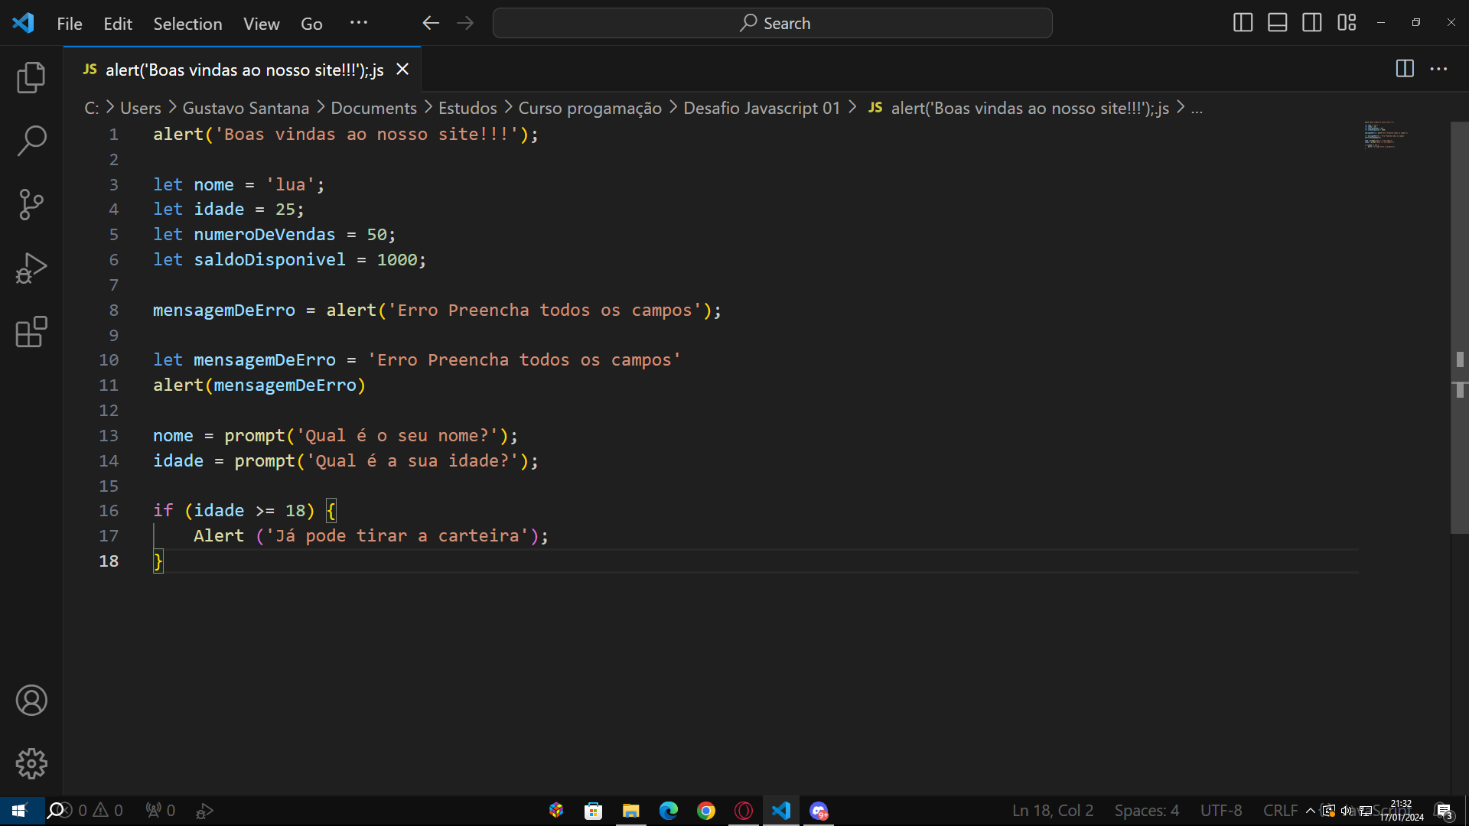Show hidden system tray icons
The height and width of the screenshot is (826, 1469).
[x=1311, y=811]
